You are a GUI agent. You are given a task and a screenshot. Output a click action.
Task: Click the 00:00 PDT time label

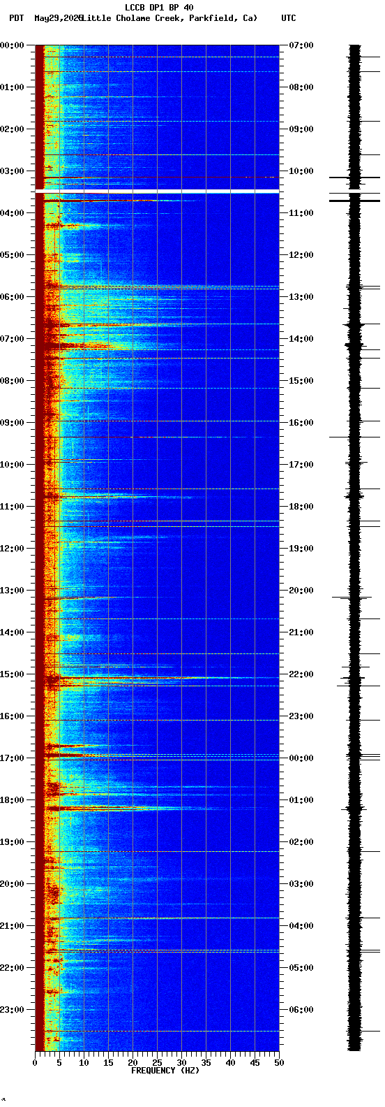click(x=12, y=45)
